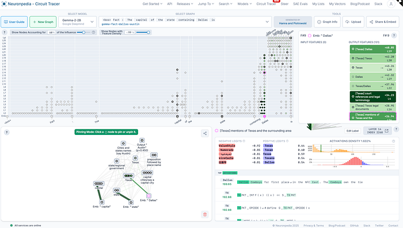Select 'preposition followed by place name' supernode
403x228 pixels.
154,155
